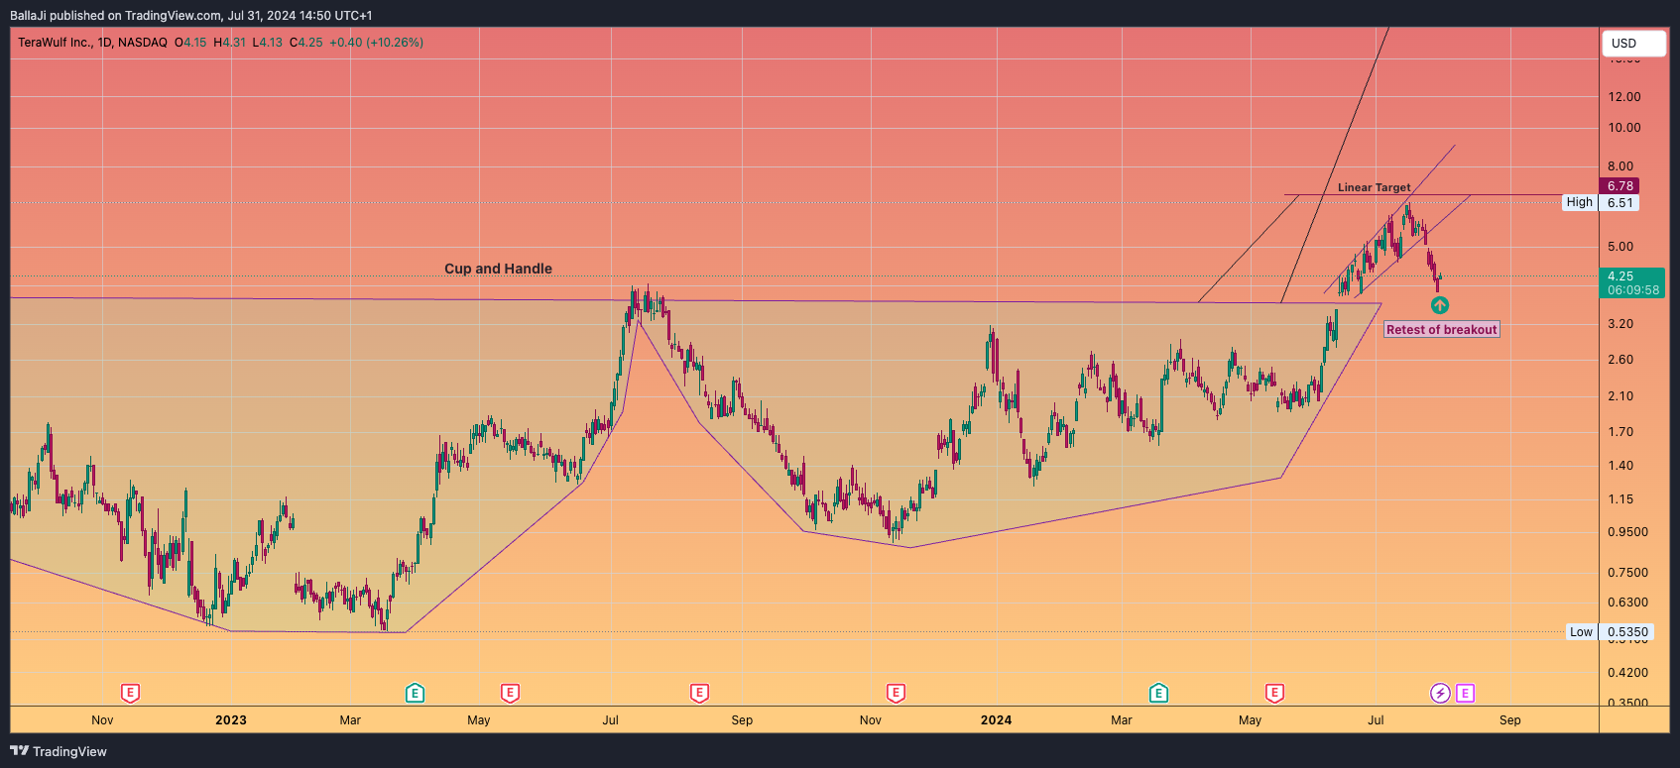
Task: Click the 0.7500 price axis label
Action: (1627, 573)
